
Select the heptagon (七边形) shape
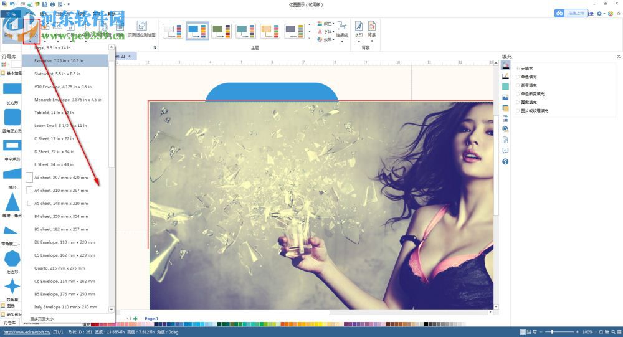coord(12,259)
